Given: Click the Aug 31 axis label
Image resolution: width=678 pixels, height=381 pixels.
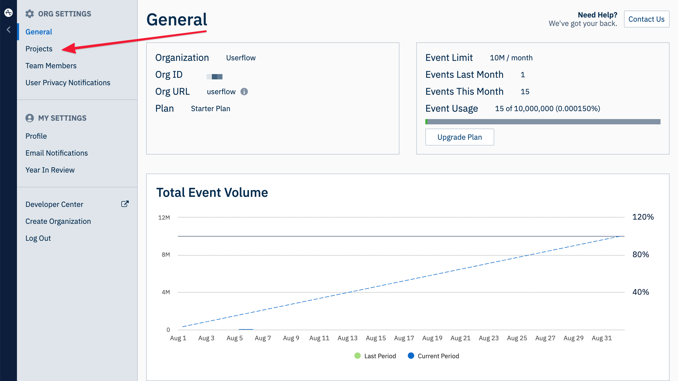Looking at the screenshot, I should tap(602, 338).
